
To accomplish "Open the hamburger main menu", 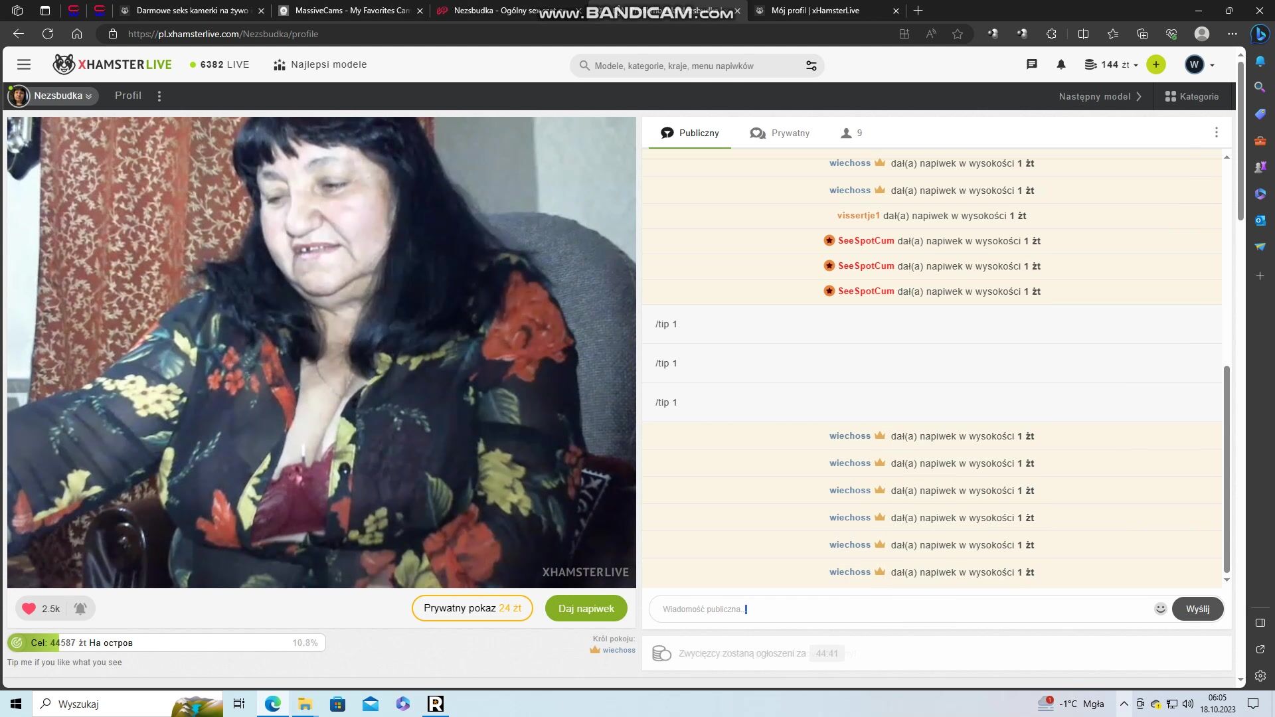I will click(24, 64).
